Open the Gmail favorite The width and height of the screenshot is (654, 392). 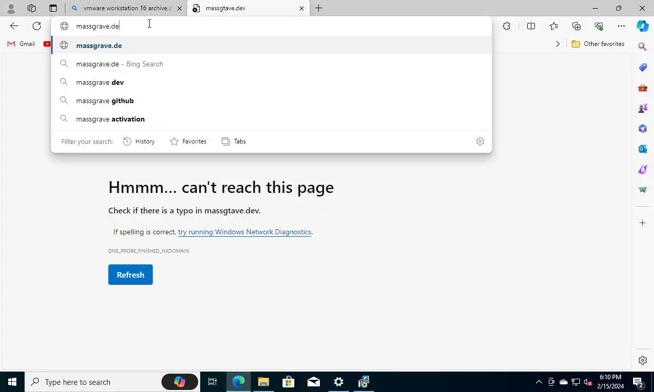(21, 44)
